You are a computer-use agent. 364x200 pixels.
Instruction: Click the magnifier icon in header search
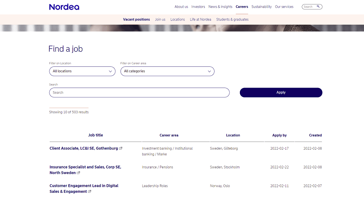[x=318, y=6]
